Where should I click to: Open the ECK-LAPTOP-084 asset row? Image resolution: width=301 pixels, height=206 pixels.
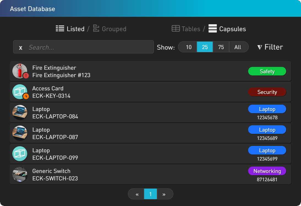pyautogui.click(x=138, y=113)
